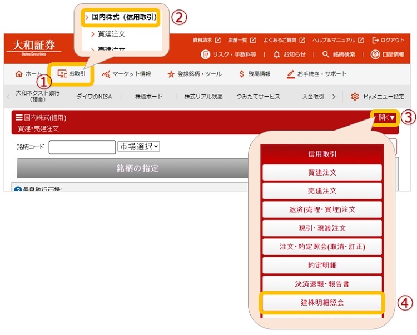Image resolution: width=417 pixels, height=335 pixels.
Task: Open the お取引 menu tab
Action: [x=72, y=74]
